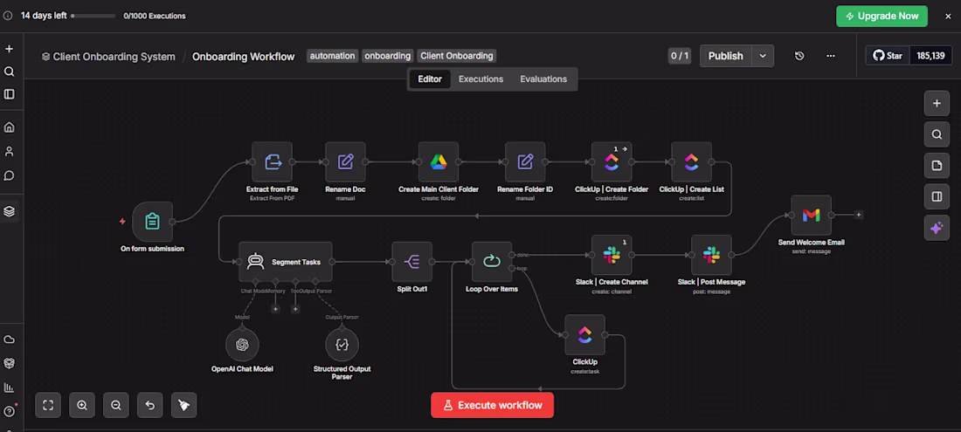Open the person icon in the left sidebar

[x=10, y=151]
